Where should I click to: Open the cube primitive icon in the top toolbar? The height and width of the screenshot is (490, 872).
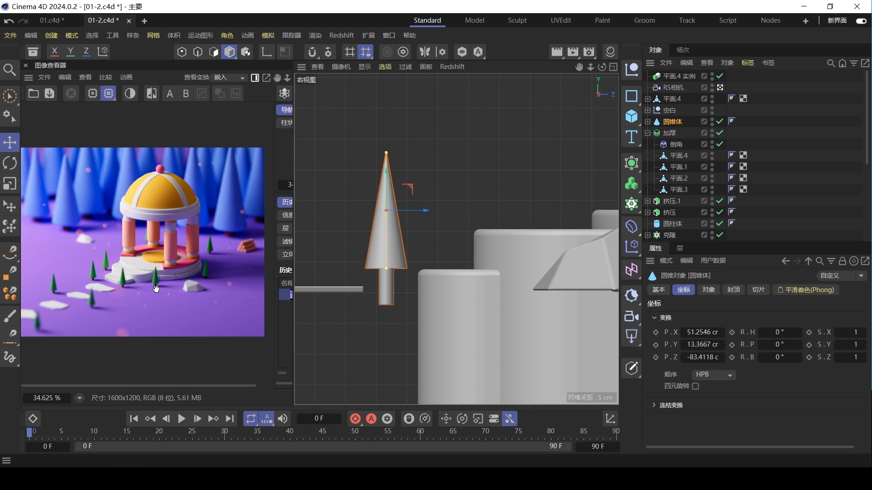click(x=229, y=52)
